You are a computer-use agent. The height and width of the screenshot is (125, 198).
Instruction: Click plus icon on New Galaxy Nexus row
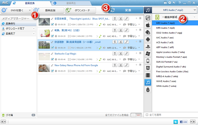point(136,65)
